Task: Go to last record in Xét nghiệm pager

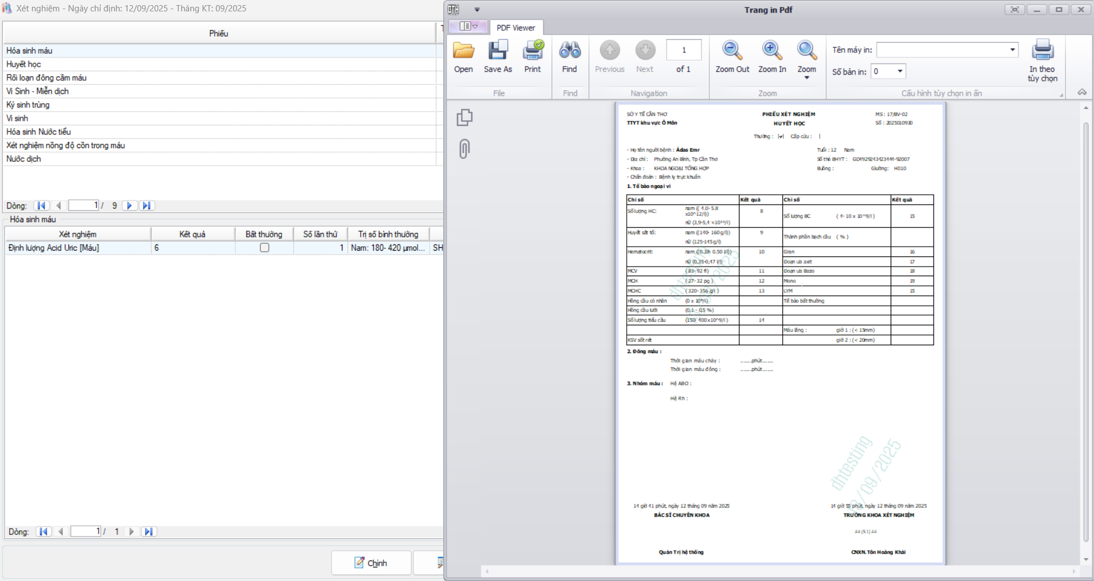Action: pos(149,531)
